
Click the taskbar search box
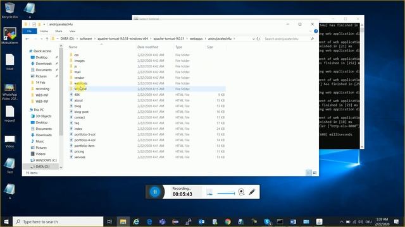[x=58, y=221]
